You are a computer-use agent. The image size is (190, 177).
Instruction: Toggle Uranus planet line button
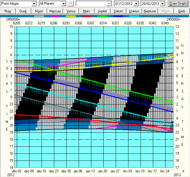134,11
